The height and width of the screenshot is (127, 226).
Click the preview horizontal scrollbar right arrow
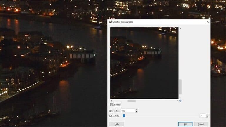[177, 101]
